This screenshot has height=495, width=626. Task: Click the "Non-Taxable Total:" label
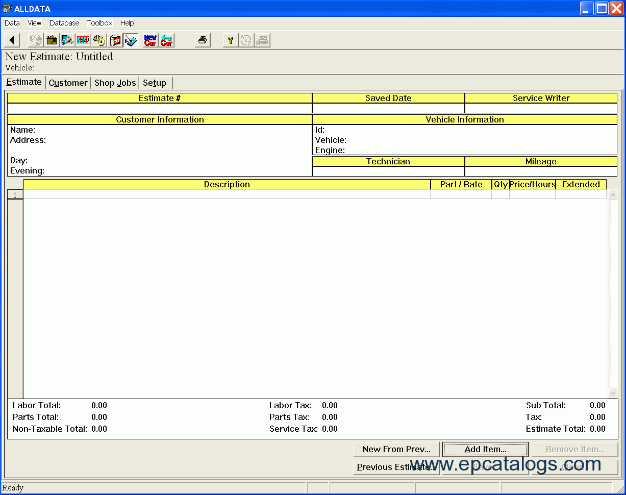tap(50, 429)
